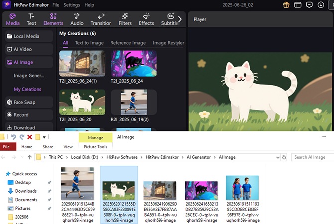Image resolution: width=334 pixels, height=224 pixels.
Task: Switch to the Text to Image tab
Action: point(89,43)
